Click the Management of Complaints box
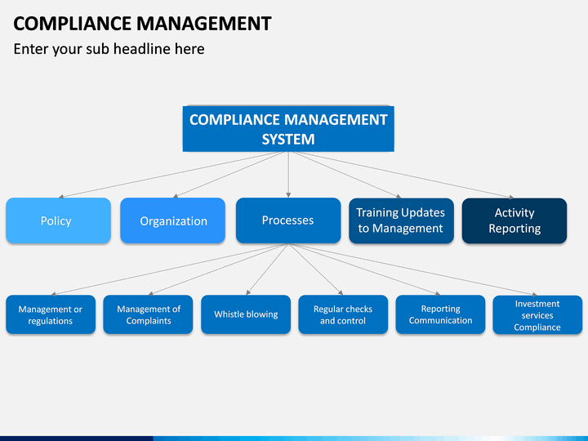Viewport: 588px width, 441px height. coord(148,314)
